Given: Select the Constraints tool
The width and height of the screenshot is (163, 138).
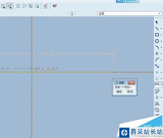Looking at the screenshot, I should (x=157, y=97).
